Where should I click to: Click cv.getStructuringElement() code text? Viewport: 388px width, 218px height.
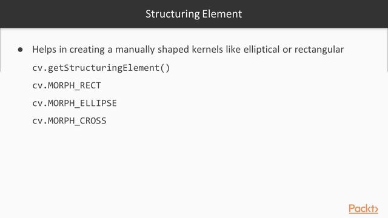tap(101, 68)
